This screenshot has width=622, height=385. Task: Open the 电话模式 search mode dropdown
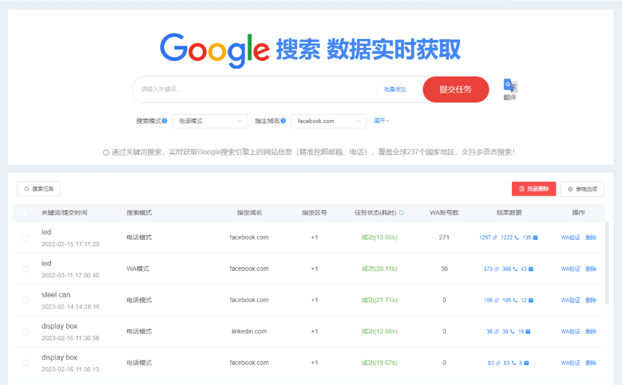click(210, 121)
